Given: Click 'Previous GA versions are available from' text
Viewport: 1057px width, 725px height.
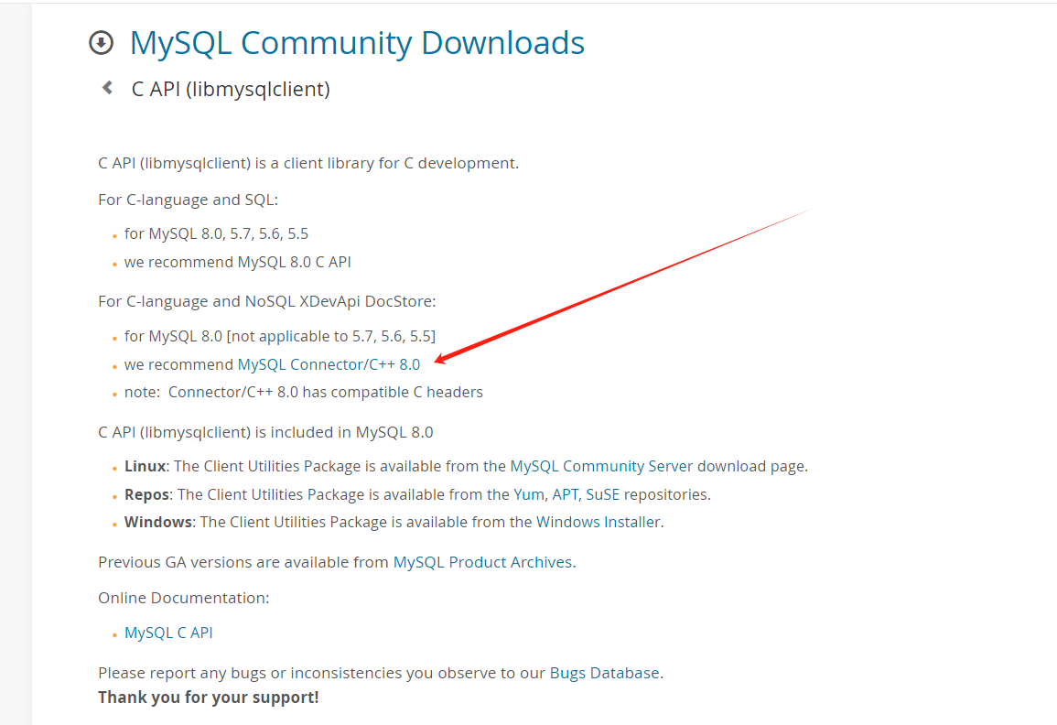Looking at the screenshot, I should (x=243, y=562).
